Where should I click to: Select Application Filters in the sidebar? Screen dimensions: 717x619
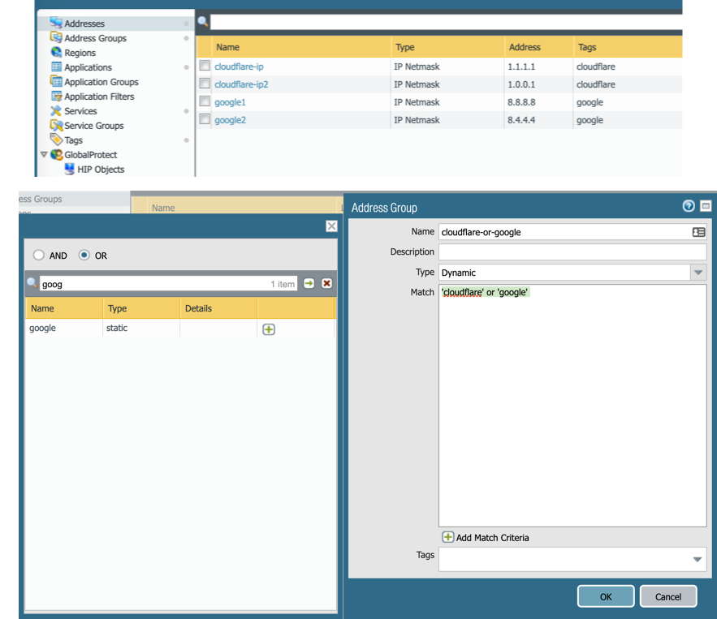(x=99, y=97)
